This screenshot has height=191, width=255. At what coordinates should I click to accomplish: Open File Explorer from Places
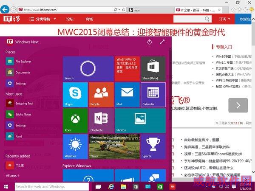pyautogui.click(x=18, y=62)
